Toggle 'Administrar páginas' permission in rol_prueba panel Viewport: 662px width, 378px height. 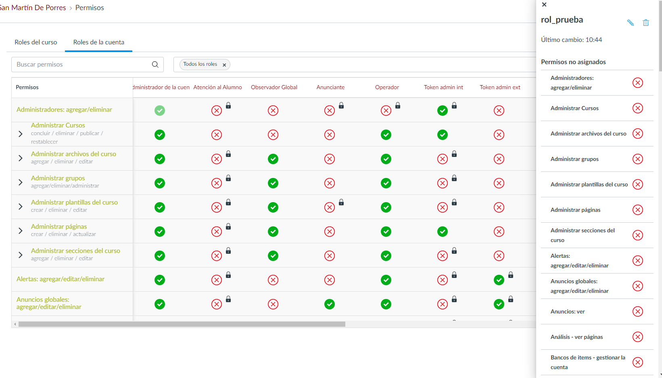(638, 210)
